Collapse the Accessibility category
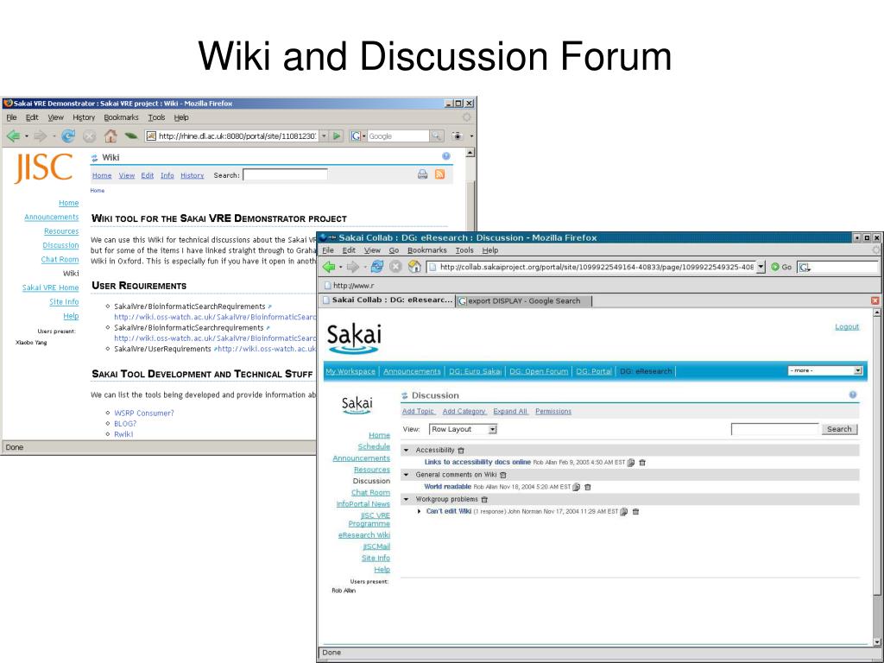This screenshot has width=884, height=663. point(406,451)
